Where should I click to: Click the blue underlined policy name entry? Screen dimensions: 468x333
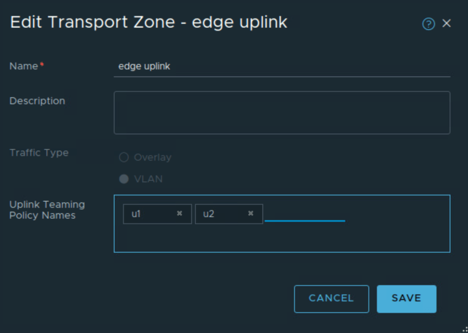[304, 215]
